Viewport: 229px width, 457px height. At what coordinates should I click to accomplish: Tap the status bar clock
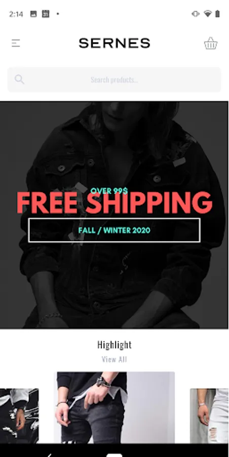click(16, 14)
